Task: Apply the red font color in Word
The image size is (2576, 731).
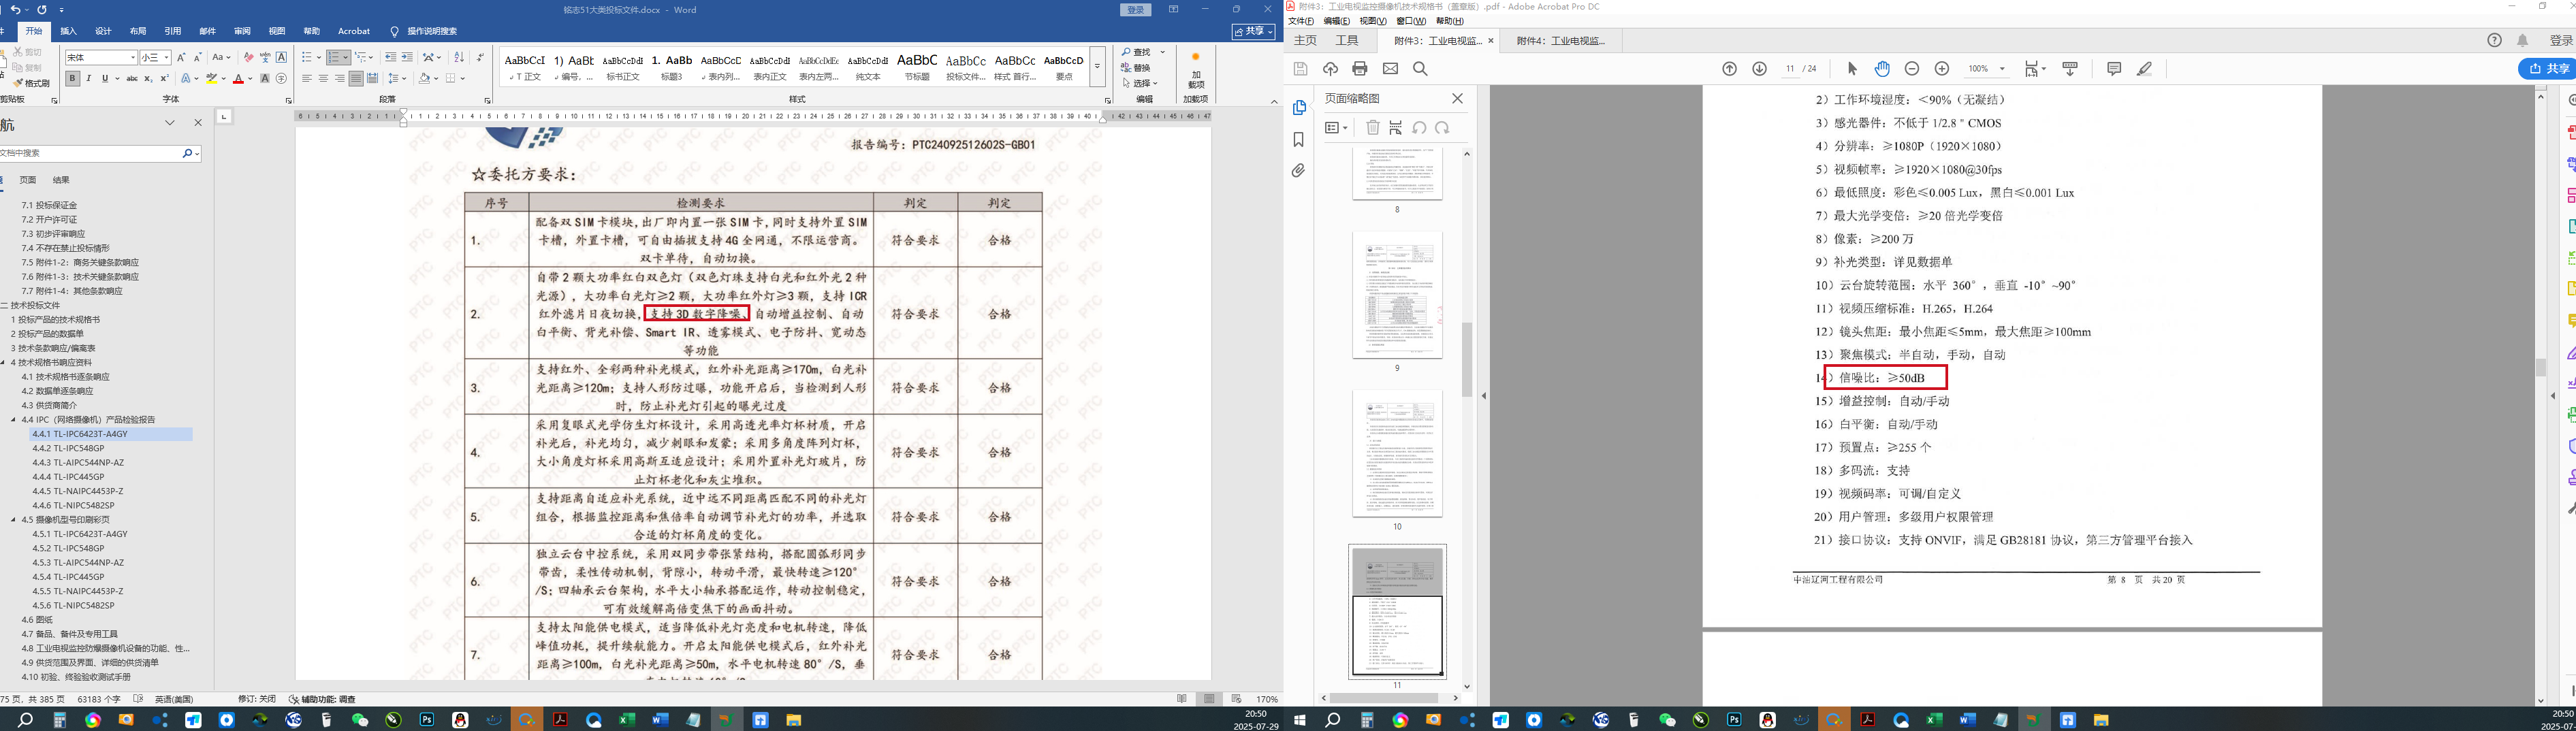Action: [x=238, y=79]
